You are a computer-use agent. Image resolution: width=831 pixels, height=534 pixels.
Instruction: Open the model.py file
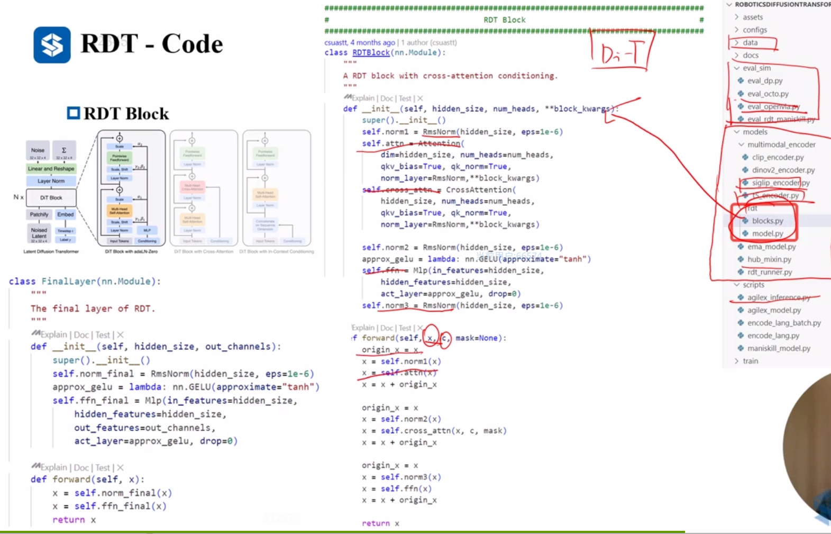click(x=768, y=233)
